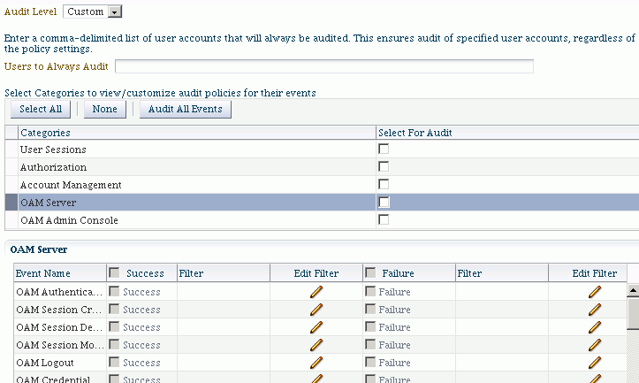The image size is (639, 383).
Task: Check Select For Audit for Account Management
Action: 384,184
